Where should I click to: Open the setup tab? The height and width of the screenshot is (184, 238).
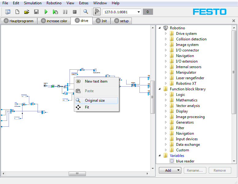coord(121,21)
